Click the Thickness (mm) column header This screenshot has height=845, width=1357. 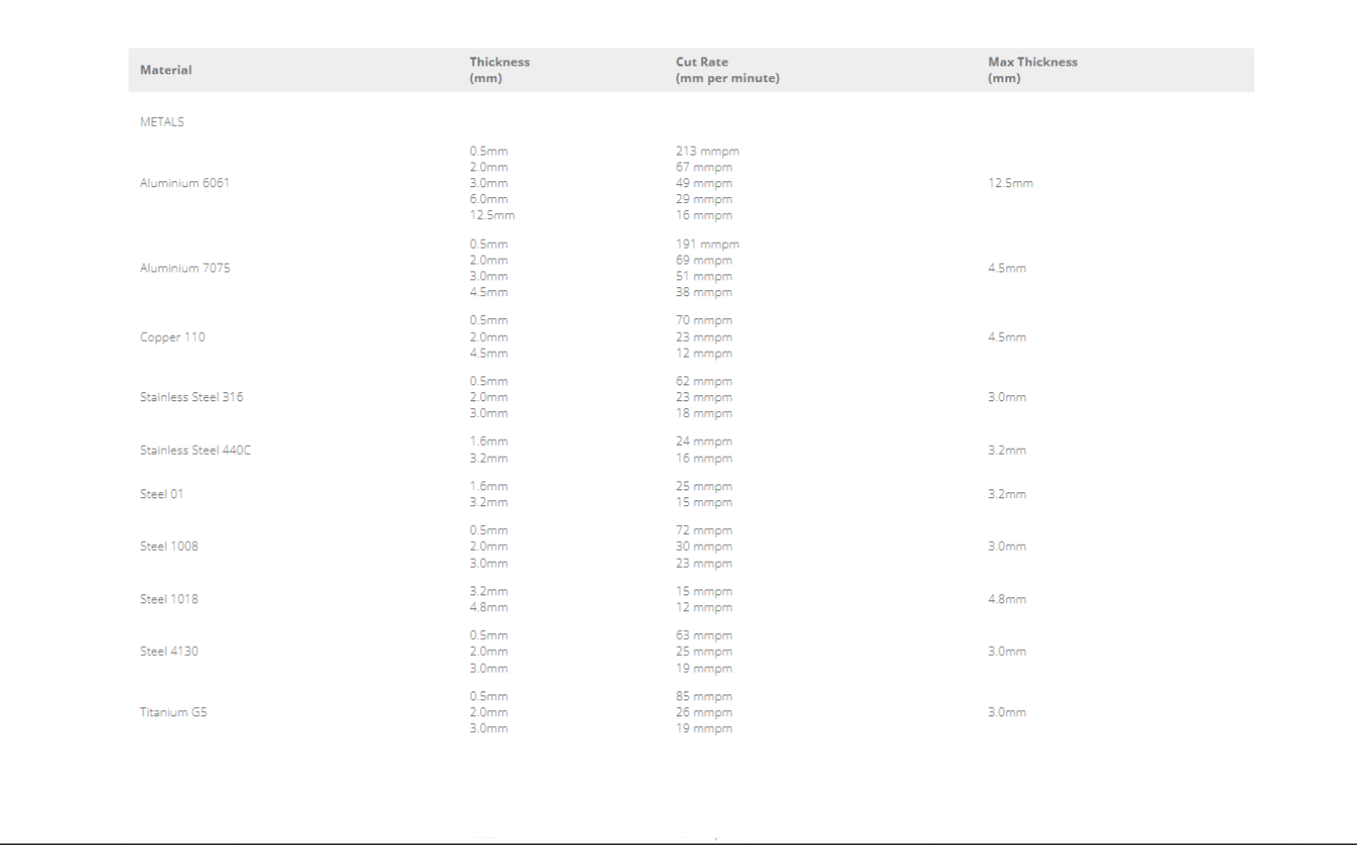tap(499, 69)
